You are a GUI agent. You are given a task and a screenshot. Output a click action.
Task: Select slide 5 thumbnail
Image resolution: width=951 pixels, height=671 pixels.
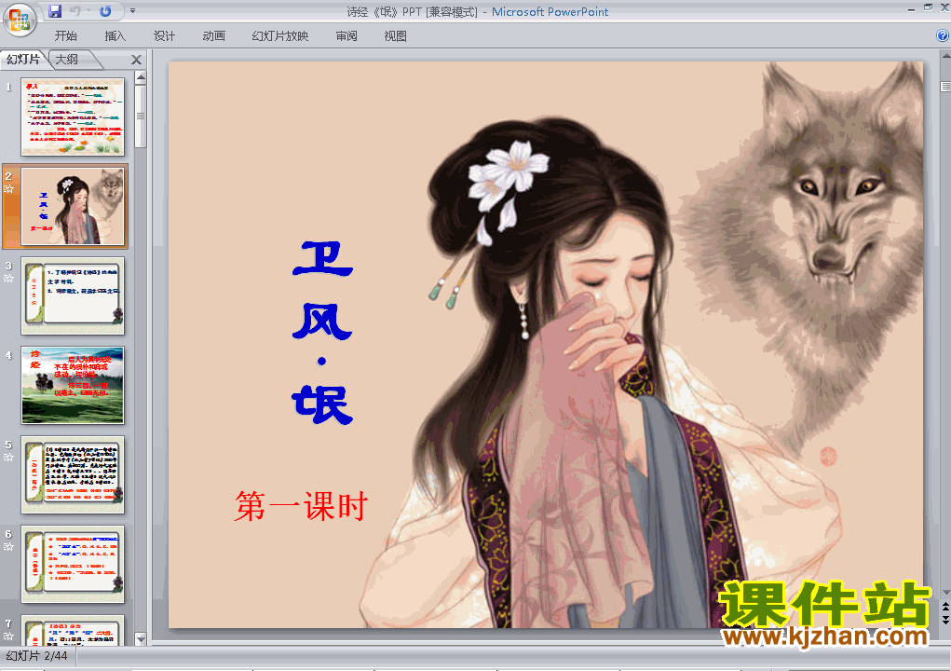click(x=73, y=474)
